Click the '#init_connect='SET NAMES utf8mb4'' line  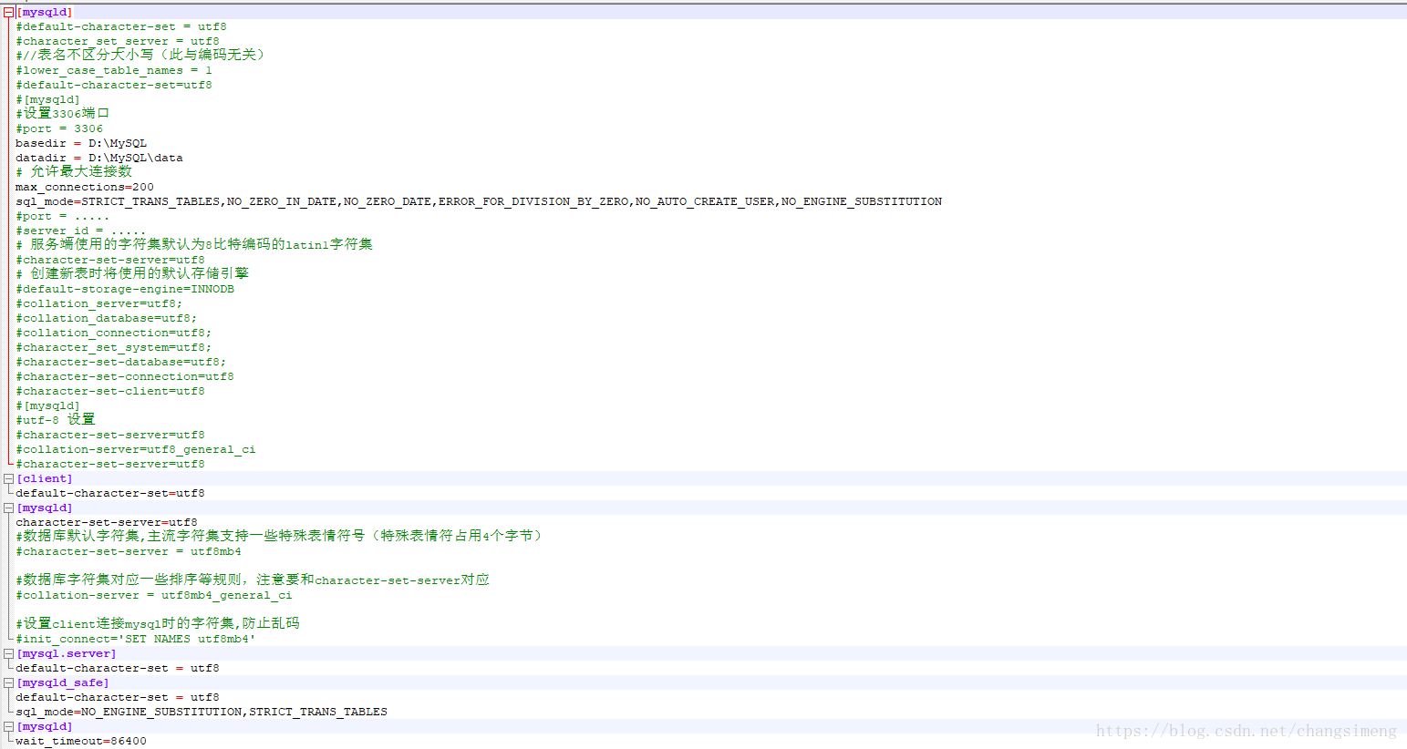pos(136,639)
